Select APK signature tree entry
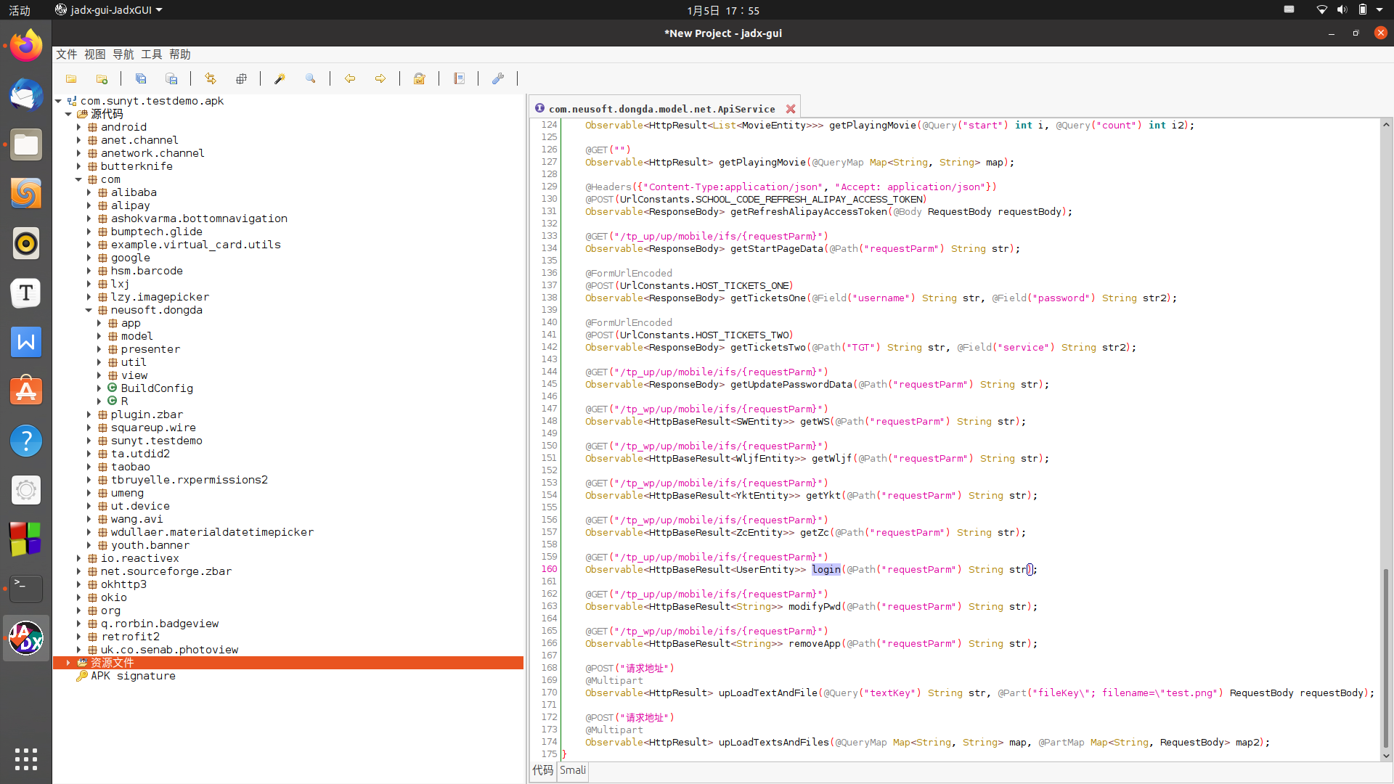Screen dimensions: 1394x784 (x=133, y=676)
